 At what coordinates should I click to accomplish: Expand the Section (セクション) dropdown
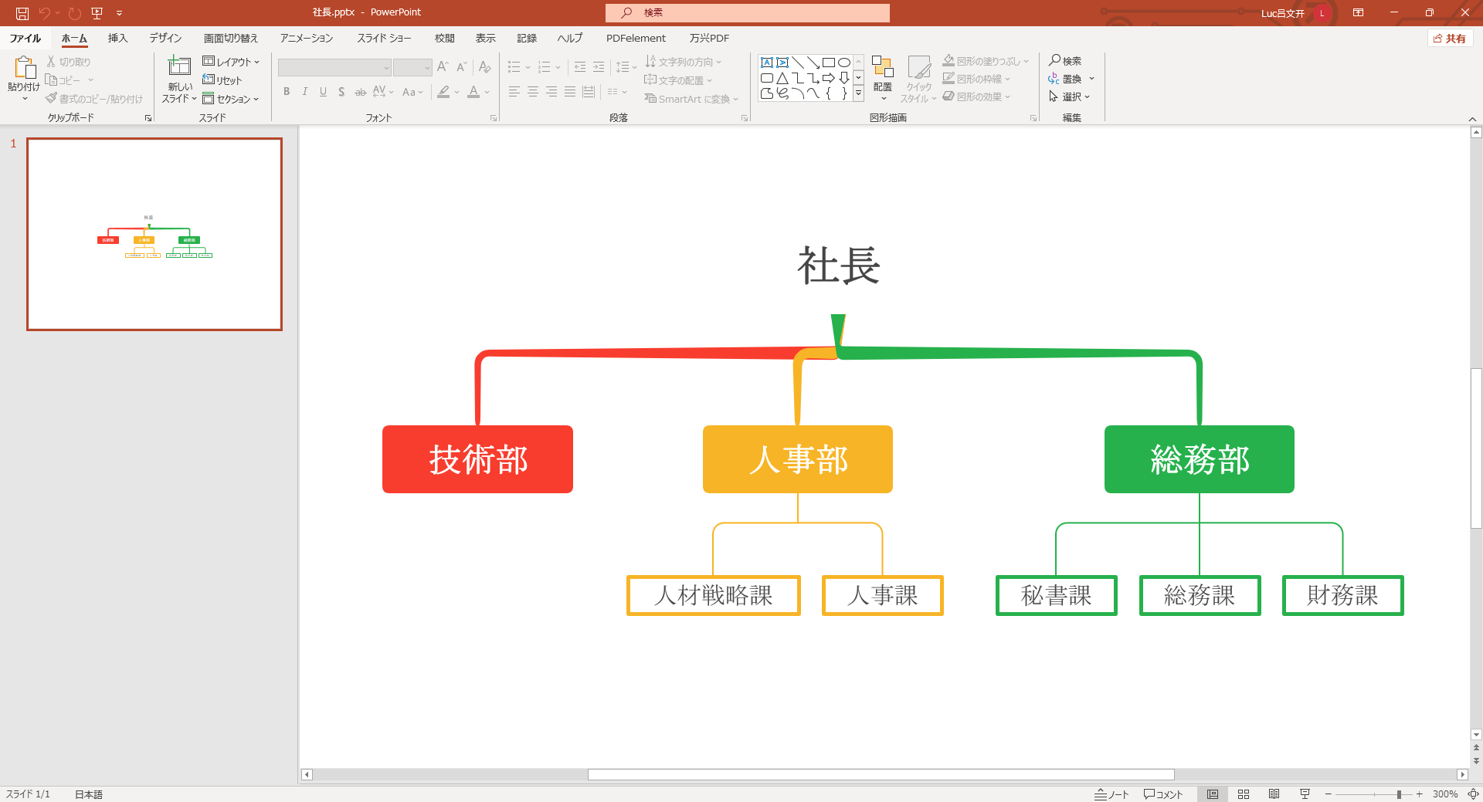pyautogui.click(x=231, y=99)
